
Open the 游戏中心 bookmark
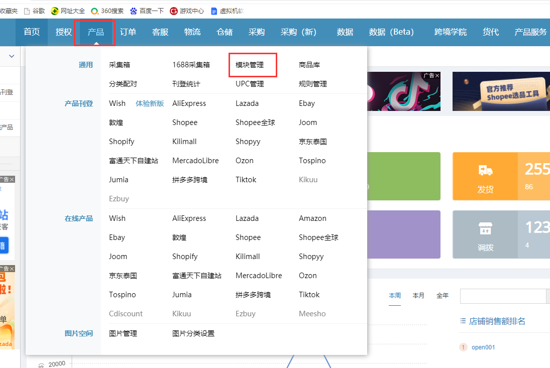click(187, 11)
